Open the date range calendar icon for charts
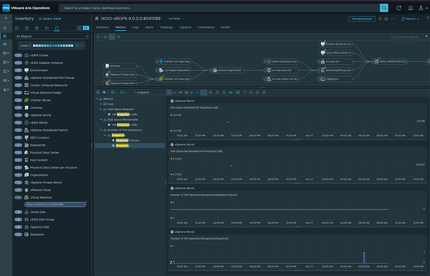The image size is (430, 276). pyautogui.click(x=251, y=92)
